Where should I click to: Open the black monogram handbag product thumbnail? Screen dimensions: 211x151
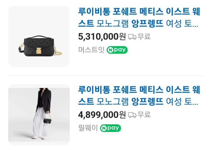[x=39, y=36]
